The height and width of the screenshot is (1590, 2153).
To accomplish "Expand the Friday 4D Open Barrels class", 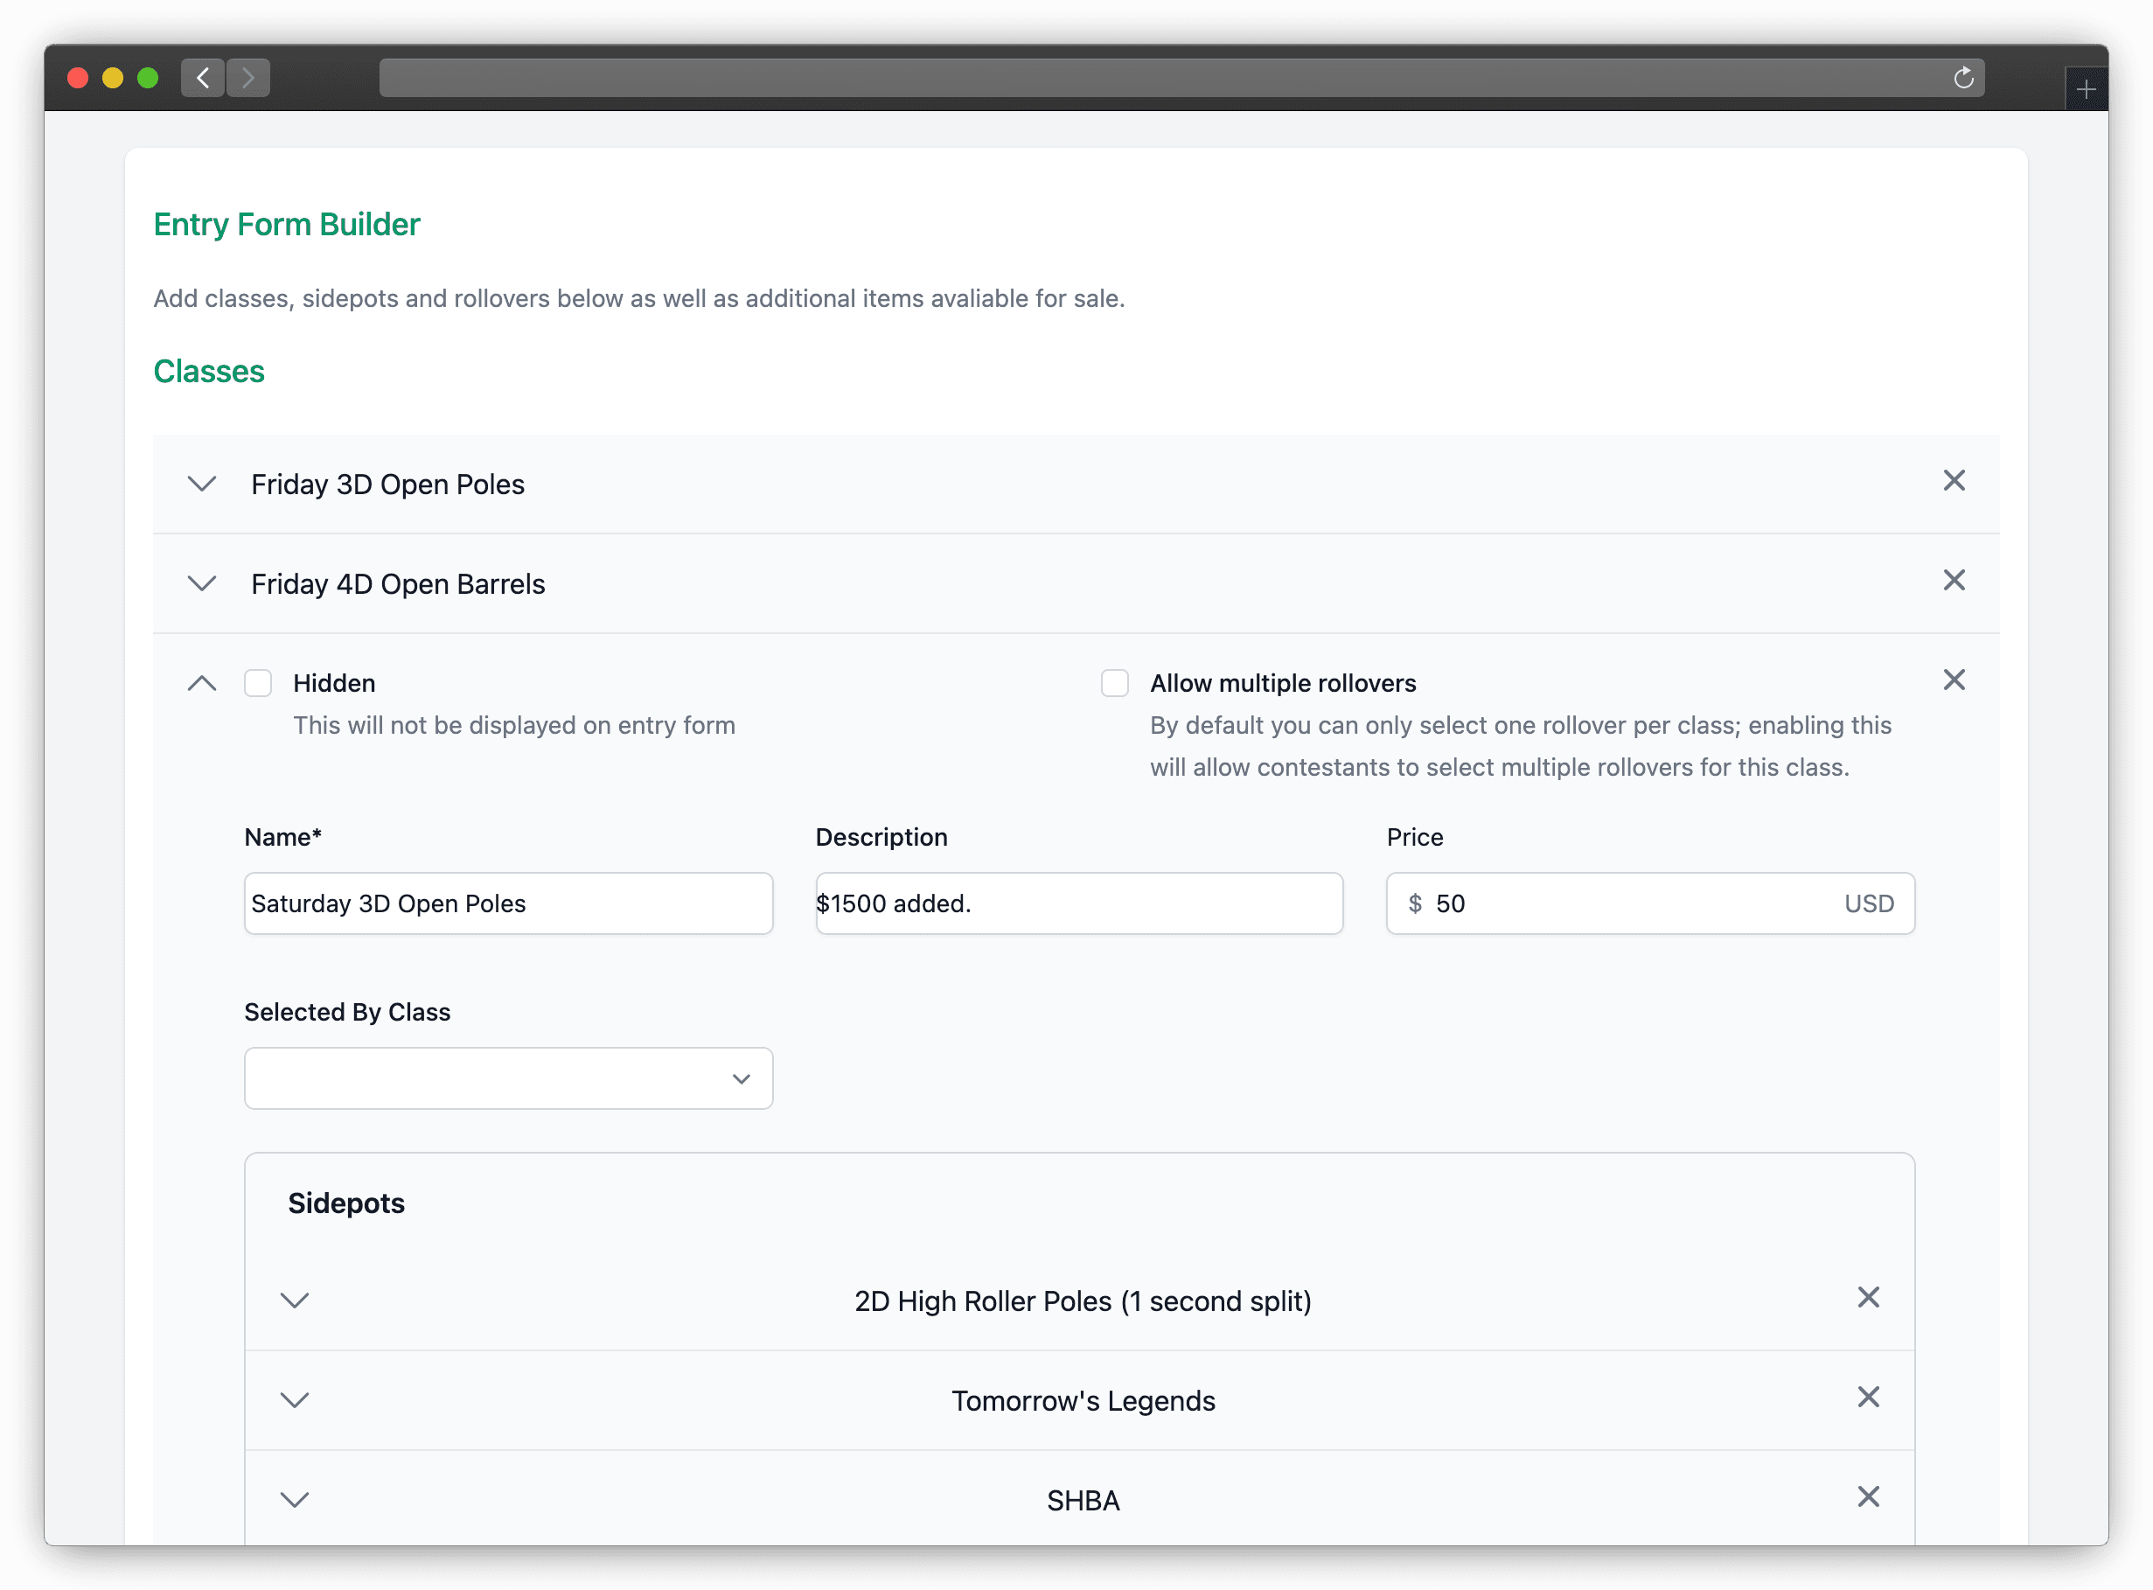I will [202, 584].
